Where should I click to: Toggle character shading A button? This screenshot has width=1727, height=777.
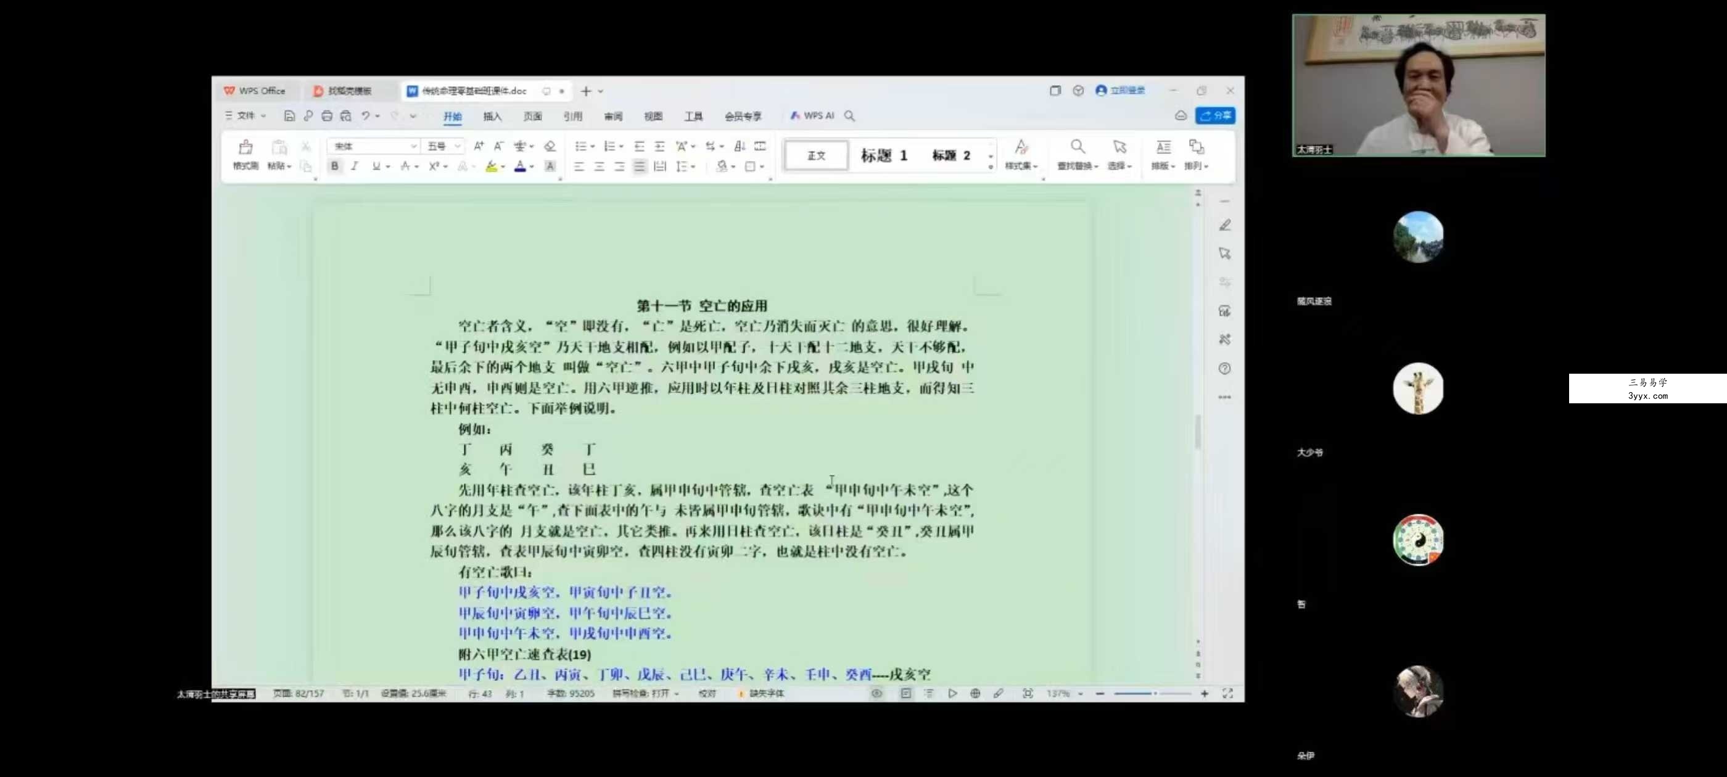tap(550, 166)
